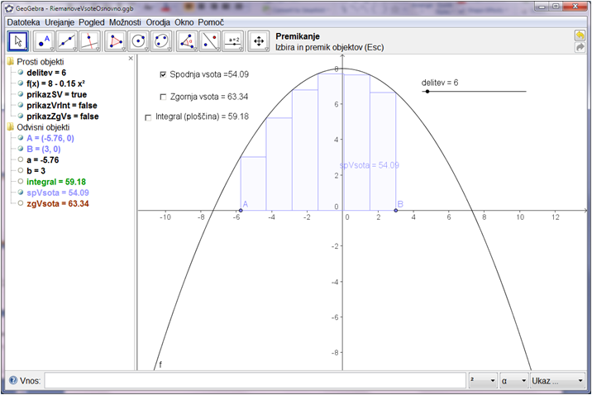This screenshot has width=592, height=395.
Task: Click the function label f on the graph
Action: [160, 364]
